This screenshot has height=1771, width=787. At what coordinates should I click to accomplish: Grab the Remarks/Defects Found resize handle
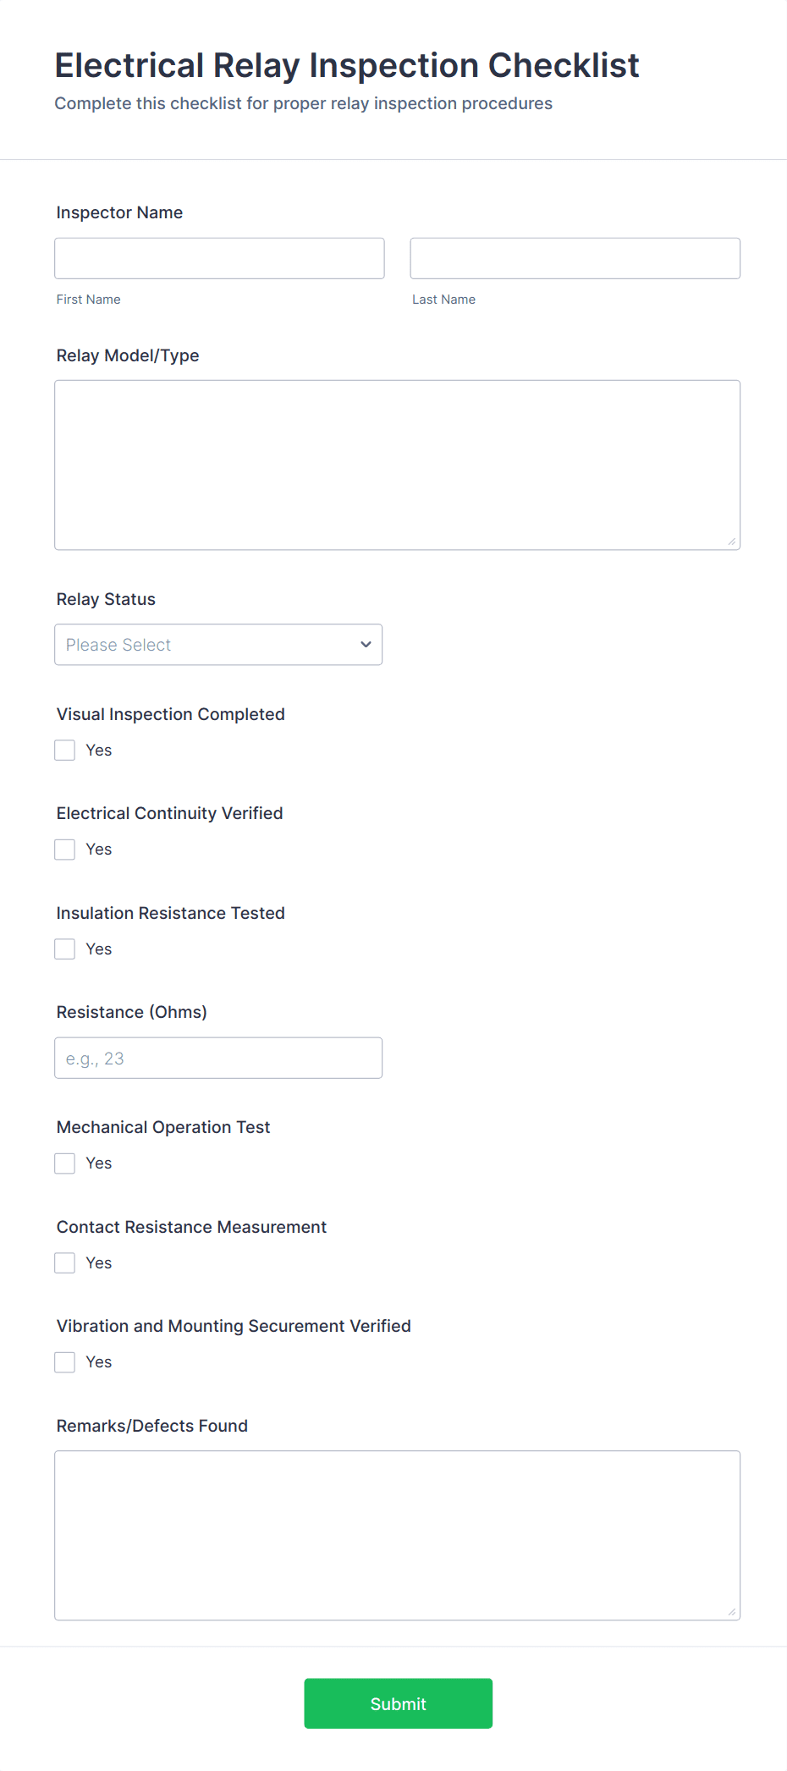pyautogui.click(x=732, y=1612)
